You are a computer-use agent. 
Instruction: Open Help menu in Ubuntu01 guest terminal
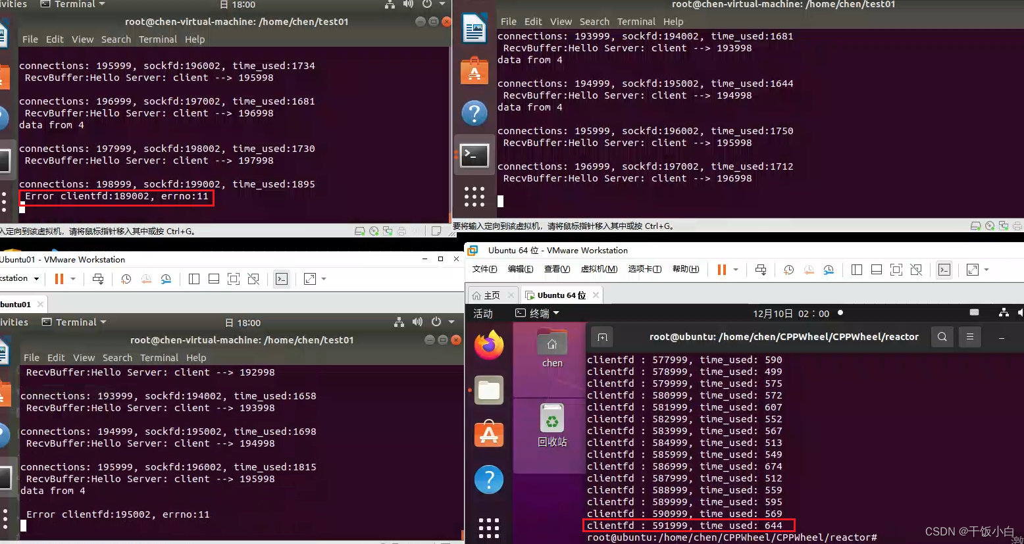click(196, 358)
